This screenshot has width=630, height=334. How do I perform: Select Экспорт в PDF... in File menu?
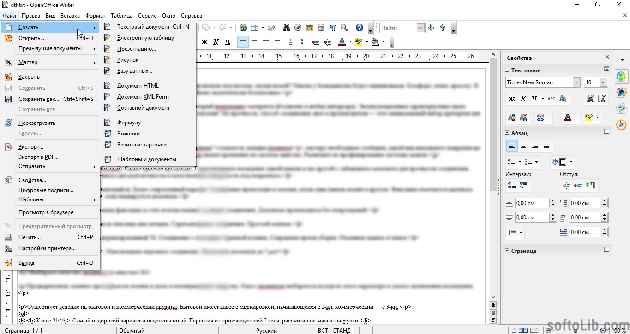coord(50,157)
